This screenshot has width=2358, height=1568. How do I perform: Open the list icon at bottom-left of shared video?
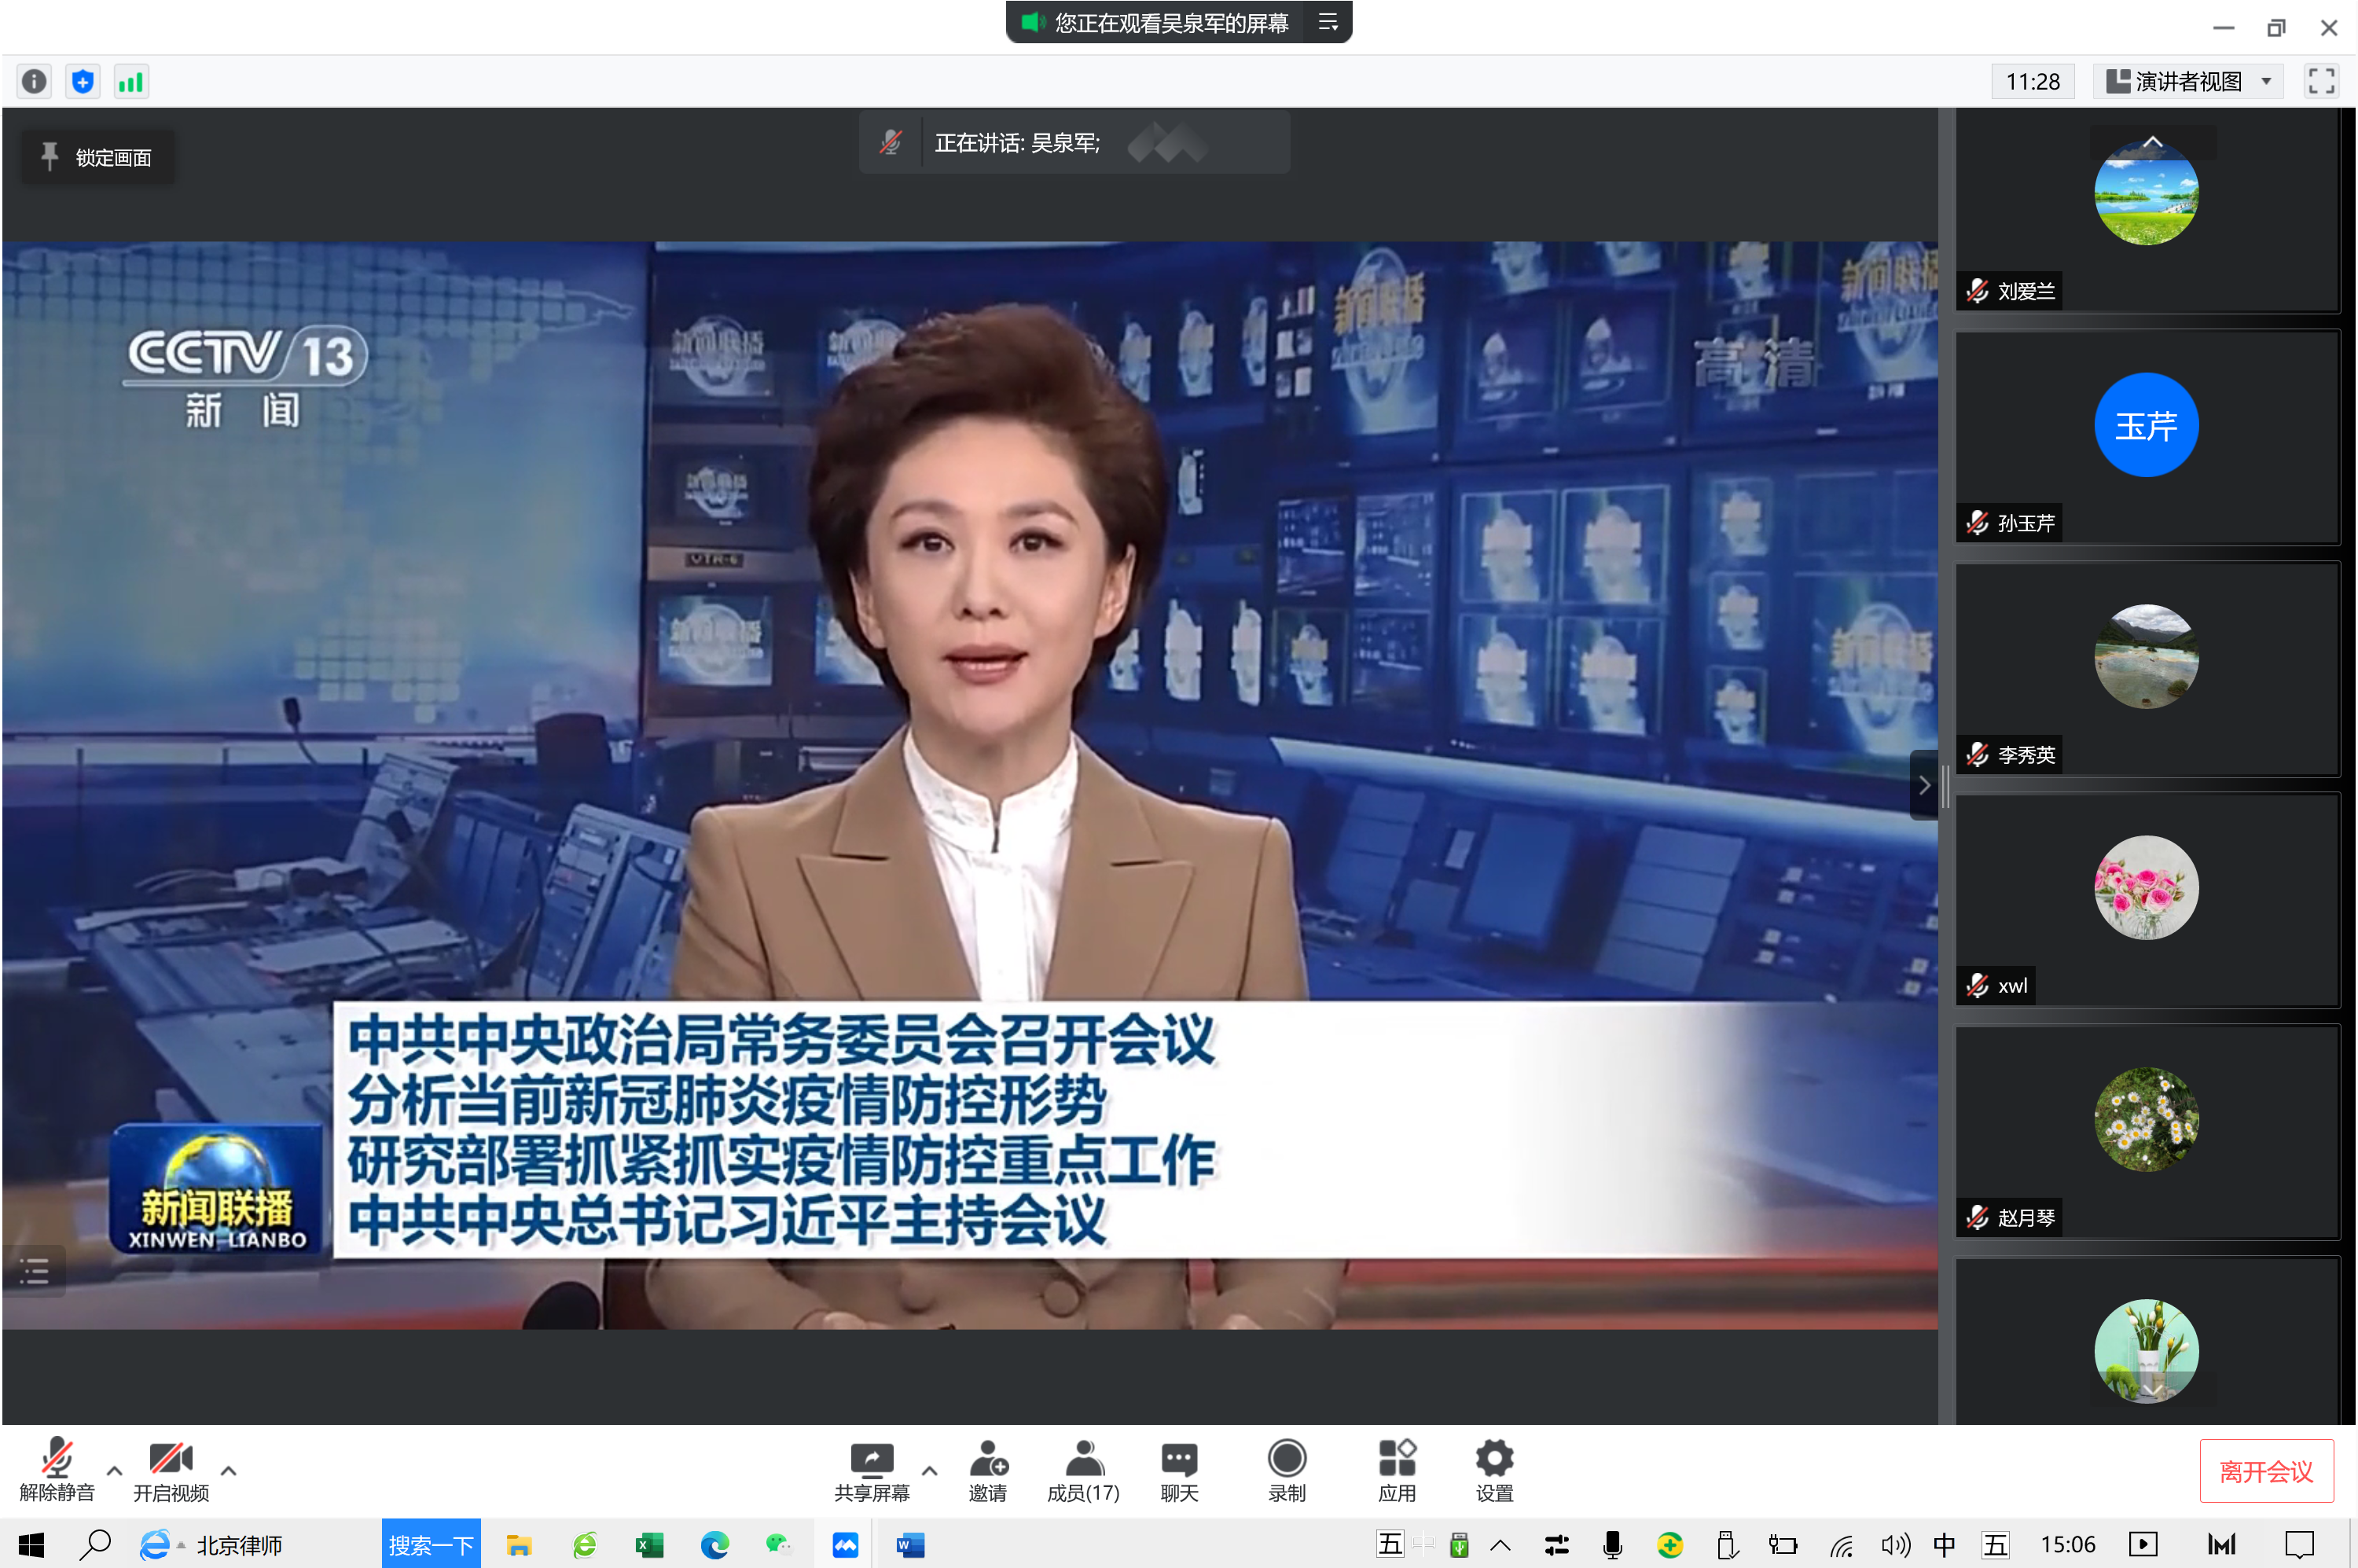[34, 1272]
